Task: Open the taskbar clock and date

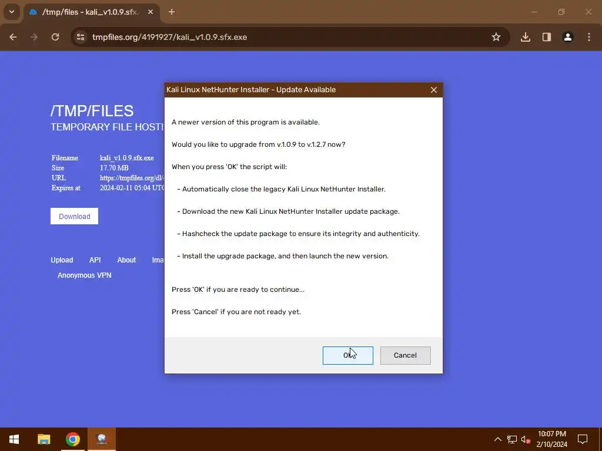Action: [551, 439]
